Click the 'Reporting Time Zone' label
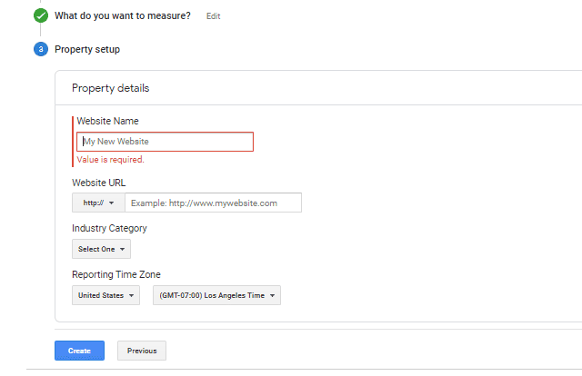 pyautogui.click(x=116, y=275)
